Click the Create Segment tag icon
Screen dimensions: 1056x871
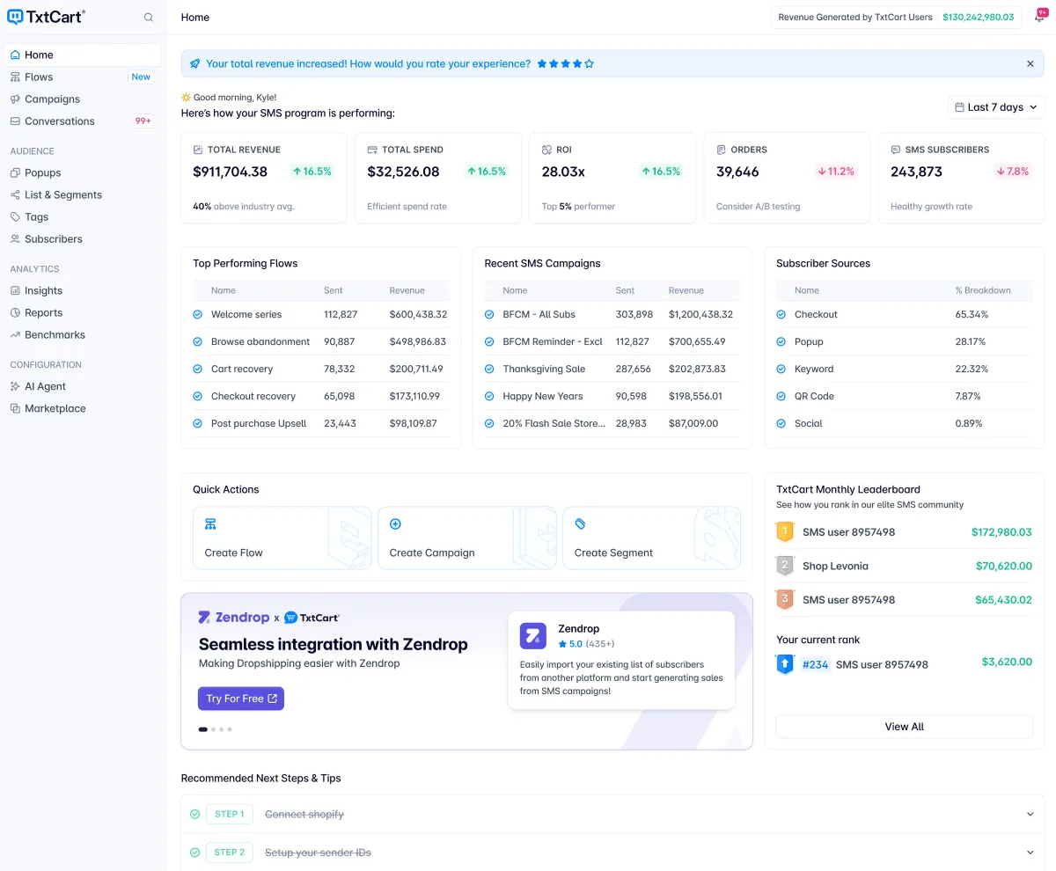coord(580,524)
